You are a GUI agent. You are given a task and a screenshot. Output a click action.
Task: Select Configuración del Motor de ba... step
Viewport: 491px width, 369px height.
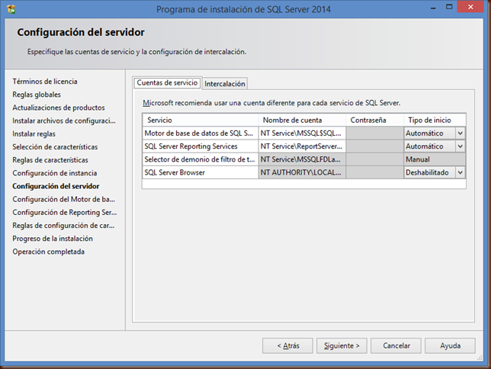(63, 200)
